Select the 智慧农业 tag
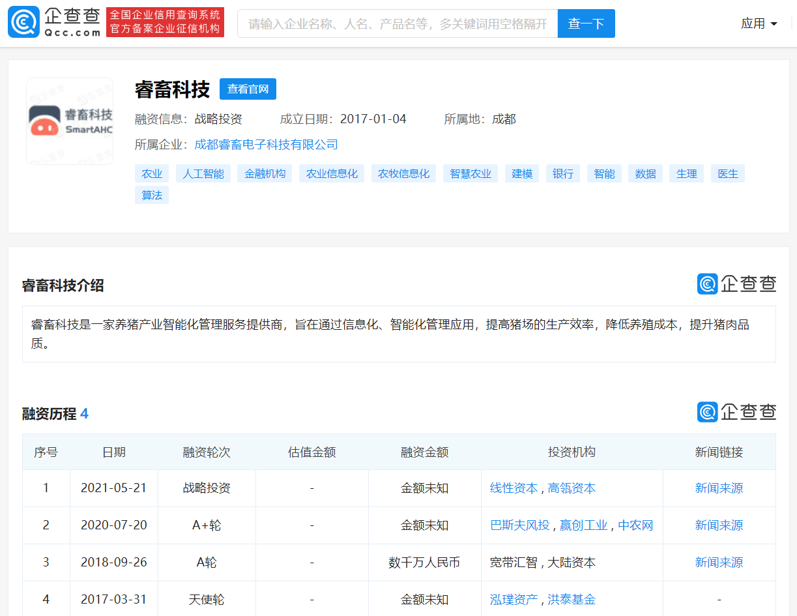The image size is (797, 616). point(471,174)
